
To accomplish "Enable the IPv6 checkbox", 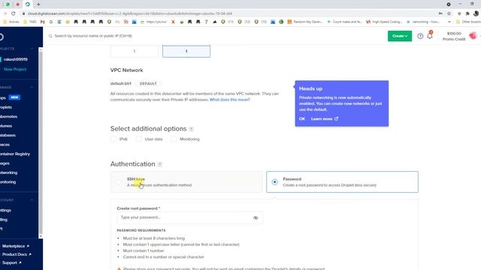I will [113, 139].
